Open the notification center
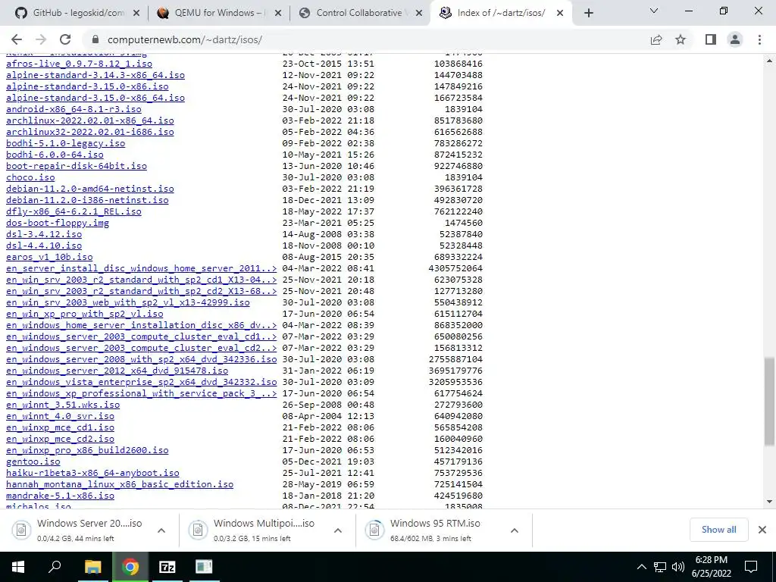The height and width of the screenshot is (582, 776). click(751, 567)
